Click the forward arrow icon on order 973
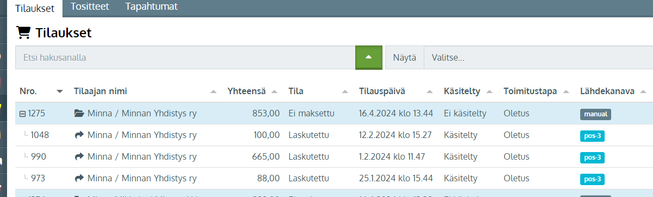This screenshot has height=197, width=653. click(x=79, y=178)
